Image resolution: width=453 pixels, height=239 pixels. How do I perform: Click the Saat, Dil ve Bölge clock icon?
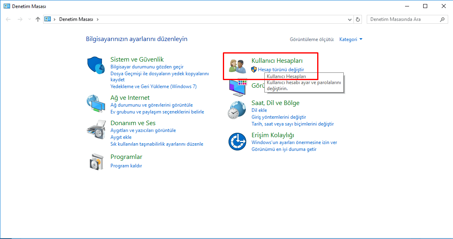click(x=237, y=109)
